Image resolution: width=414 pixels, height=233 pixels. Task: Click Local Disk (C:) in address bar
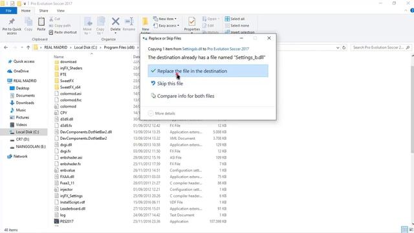[85, 47]
